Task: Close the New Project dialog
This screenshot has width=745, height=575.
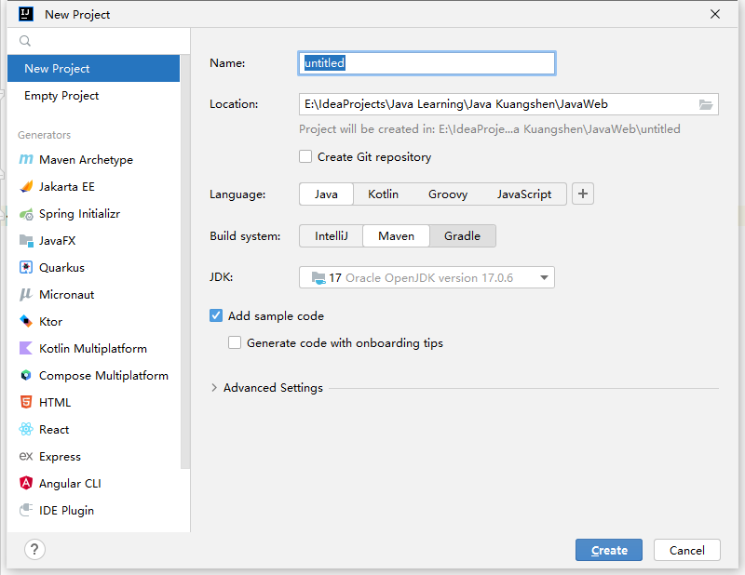Action: (x=715, y=14)
